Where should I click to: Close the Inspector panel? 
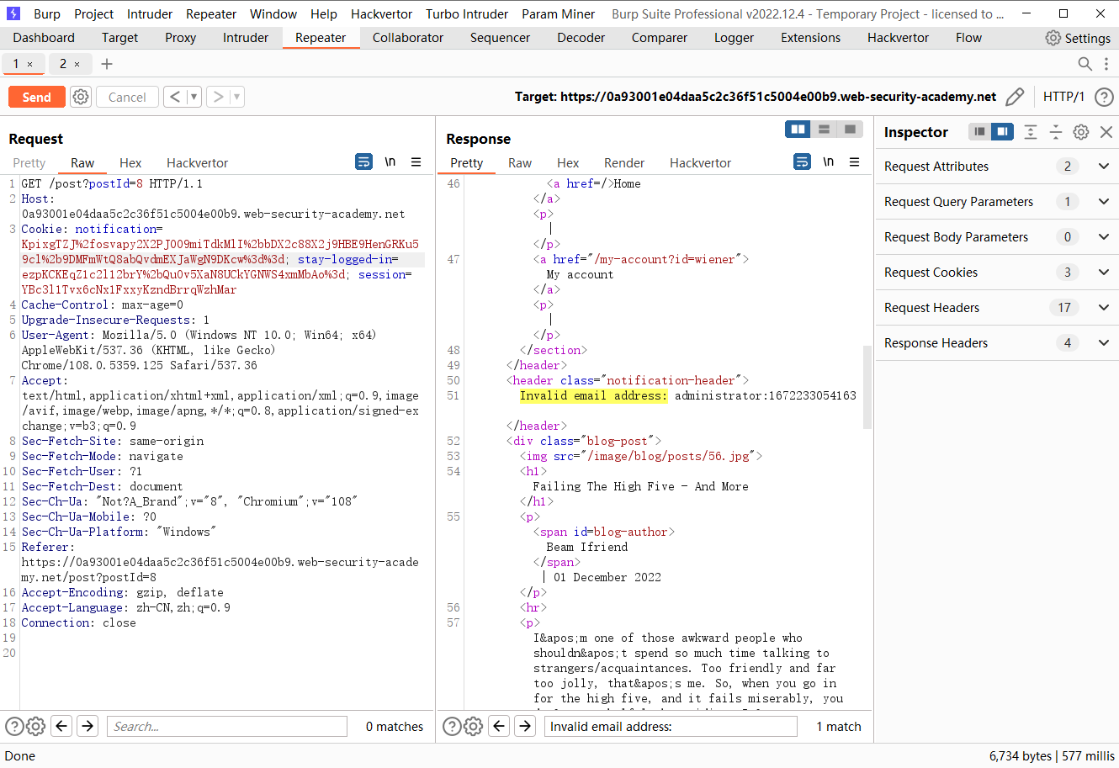(x=1106, y=131)
